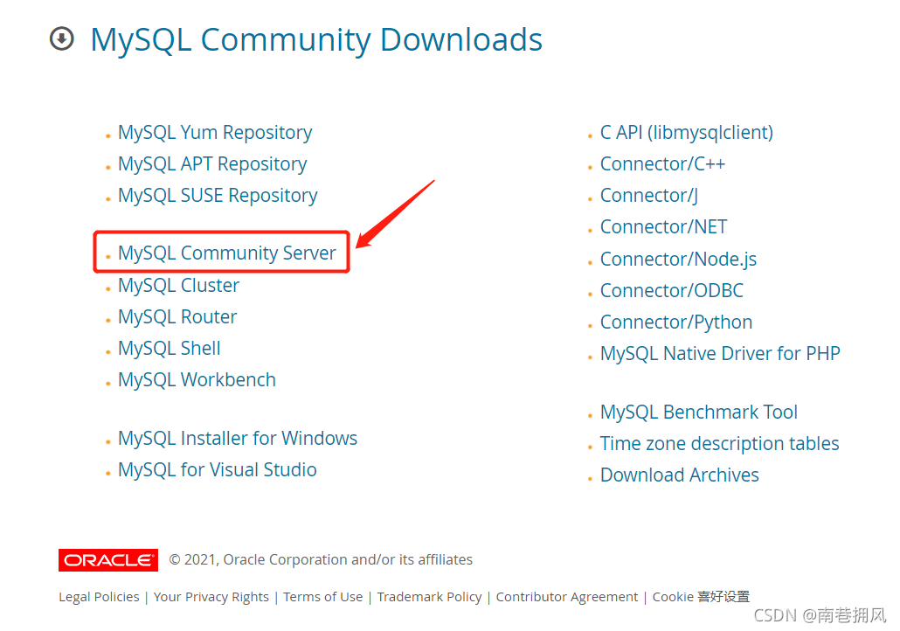Click the 2021 Oracle Corporation copyright text
900x631 pixels.
(321, 560)
